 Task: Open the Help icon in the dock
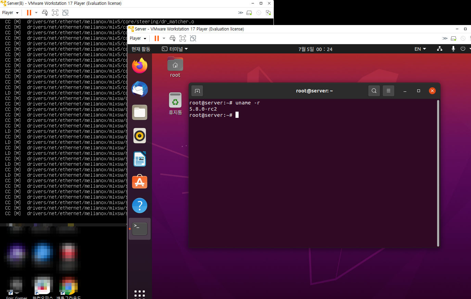pyautogui.click(x=140, y=205)
